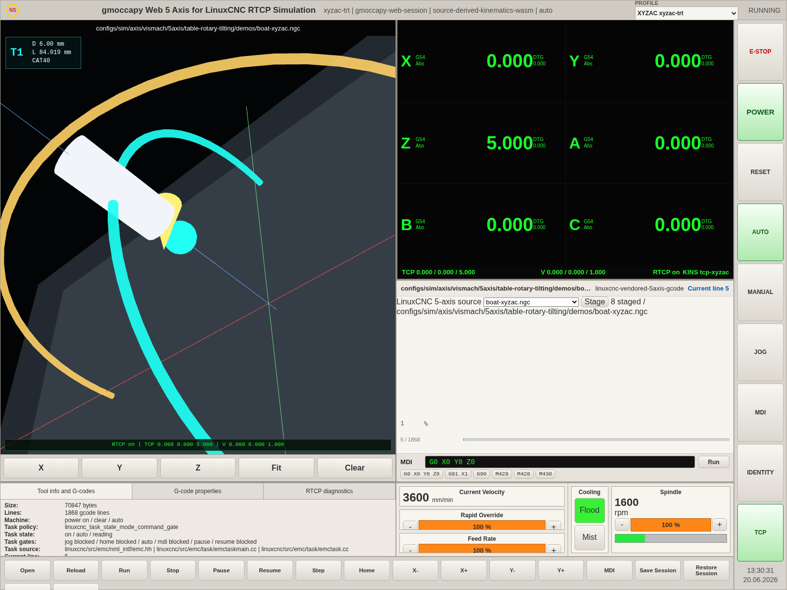
Task: Click the MDI button in bottom bar
Action: [609, 570]
